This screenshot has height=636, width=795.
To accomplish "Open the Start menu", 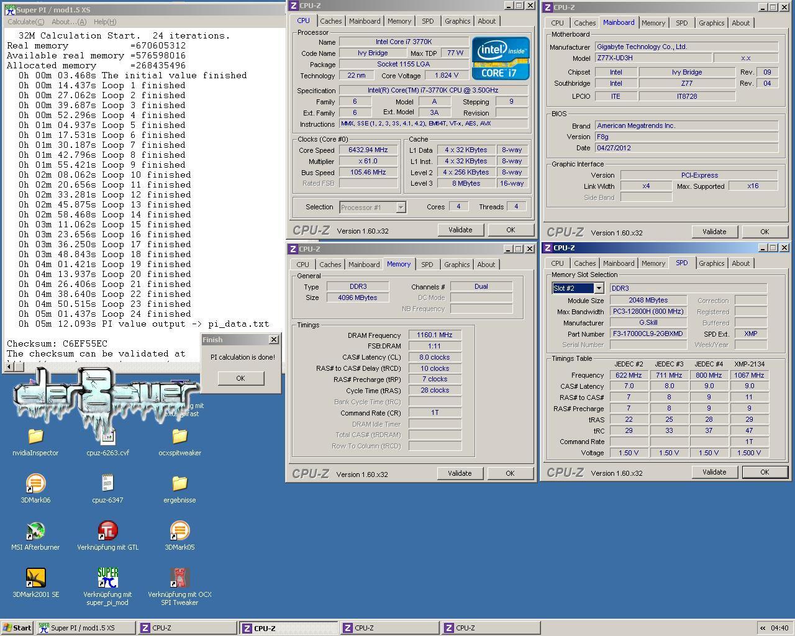I will point(17,628).
